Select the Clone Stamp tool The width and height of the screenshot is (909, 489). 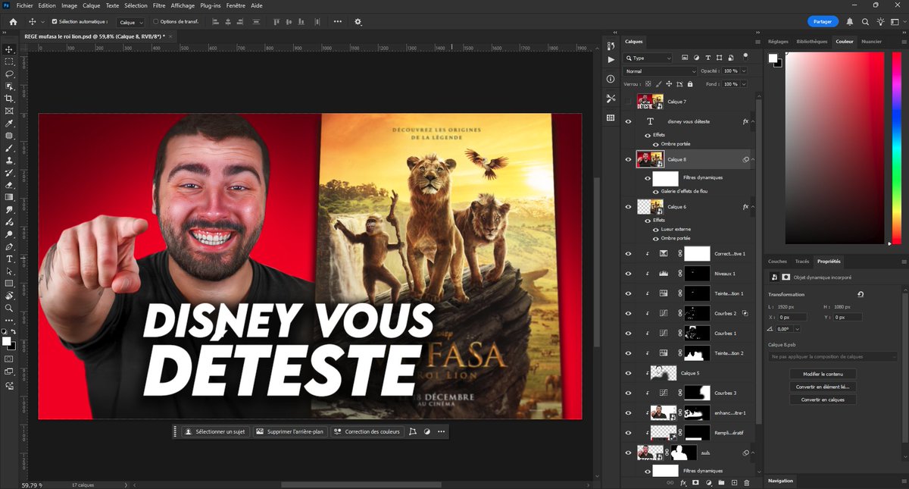coord(9,160)
